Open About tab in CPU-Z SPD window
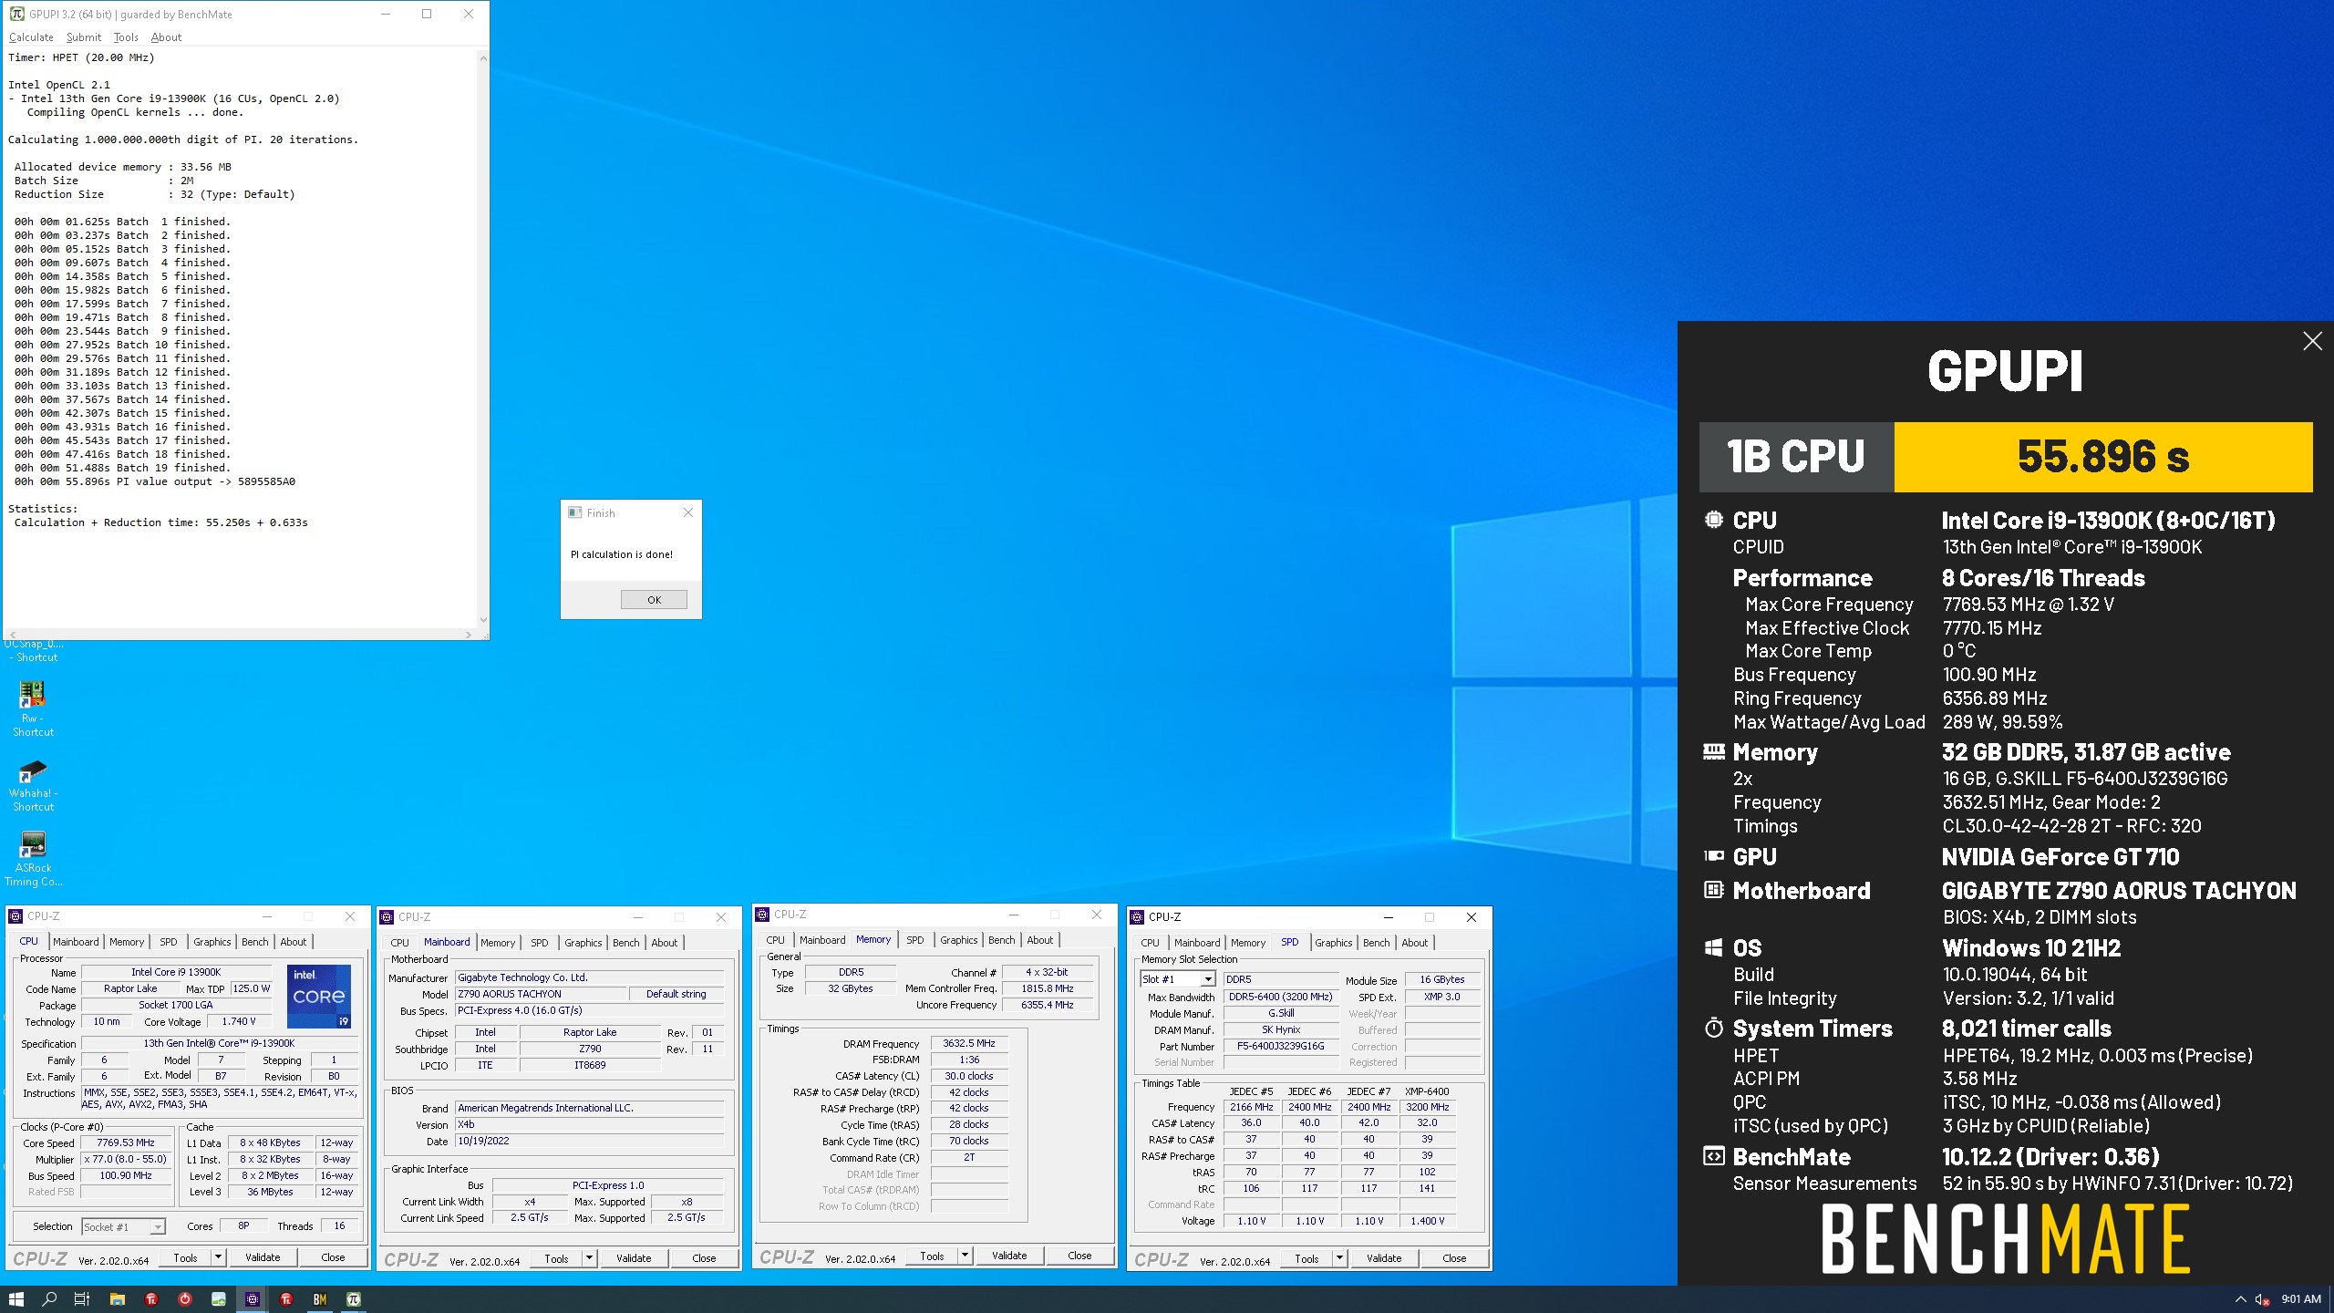The width and height of the screenshot is (2334, 1313). pyautogui.click(x=1414, y=943)
